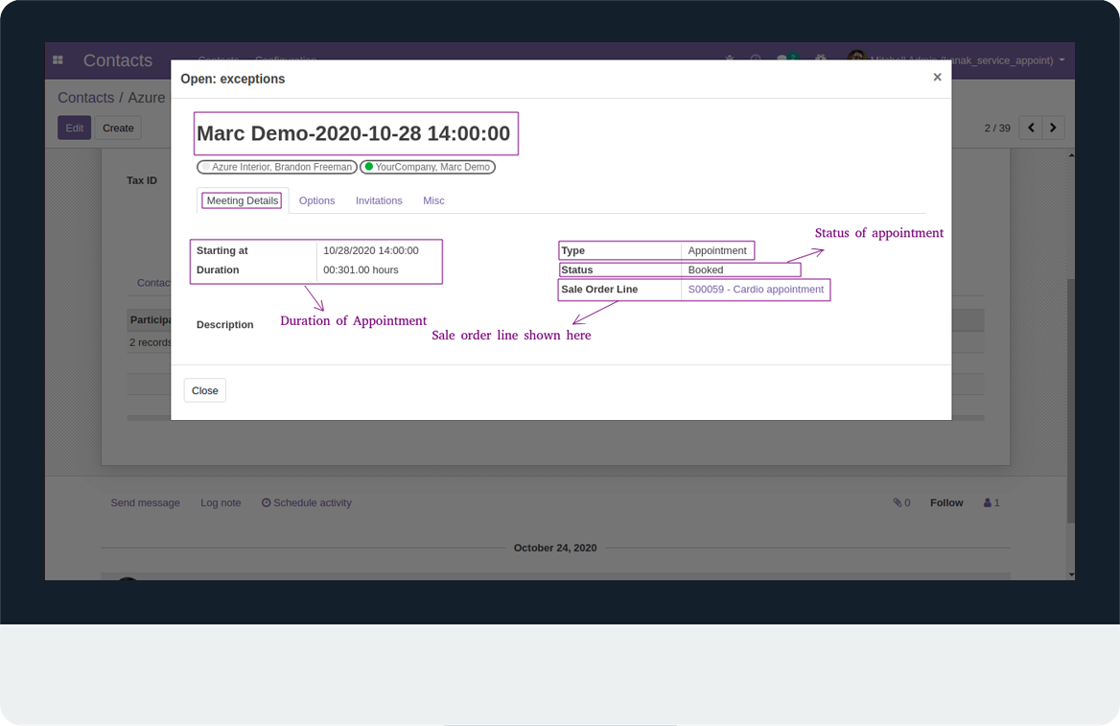Image resolution: width=1120 pixels, height=726 pixels.
Task: Click Log note in chatter
Action: pos(221,504)
